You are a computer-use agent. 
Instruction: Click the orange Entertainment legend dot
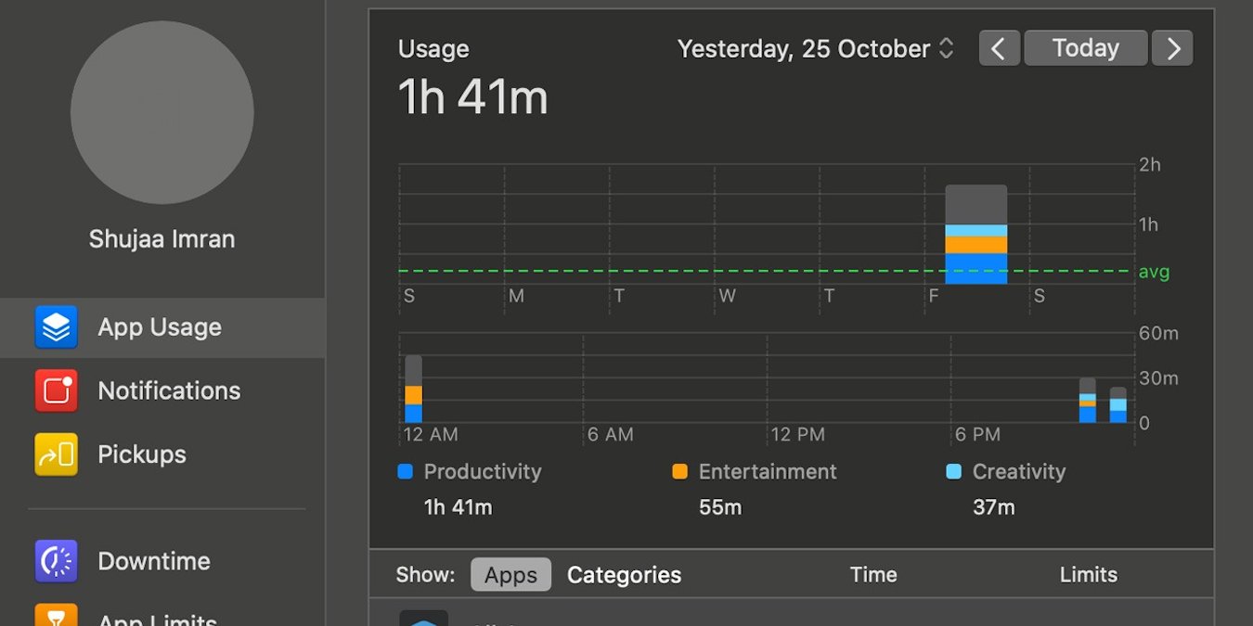pos(679,472)
